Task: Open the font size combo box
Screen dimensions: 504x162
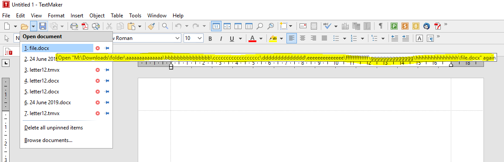Action: click(x=194, y=38)
